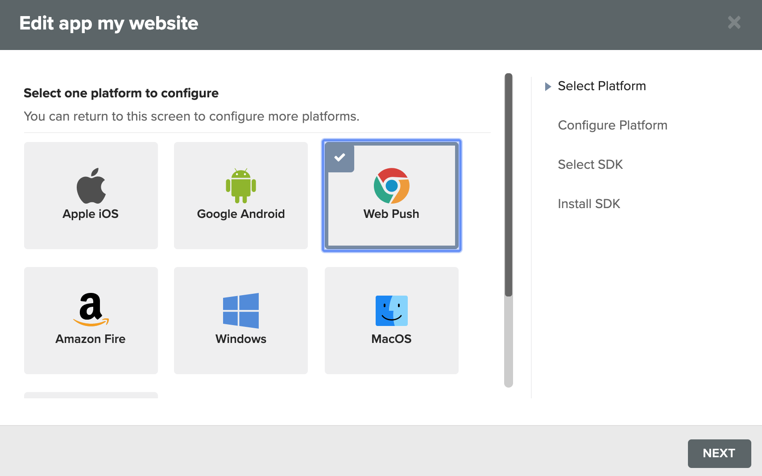Select the Windows platform card
Viewport: 762px width, 476px height.
point(241,321)
